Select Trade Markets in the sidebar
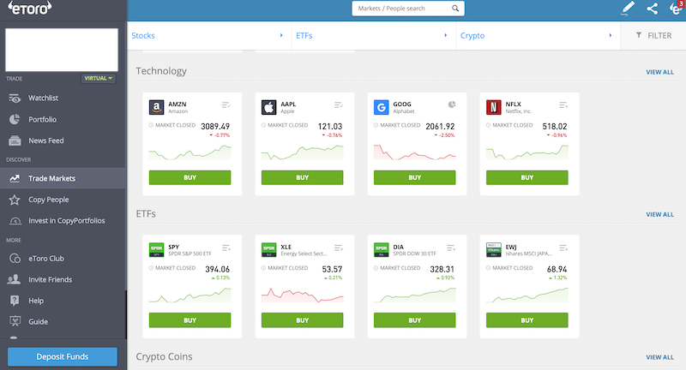 coord(63,178)
